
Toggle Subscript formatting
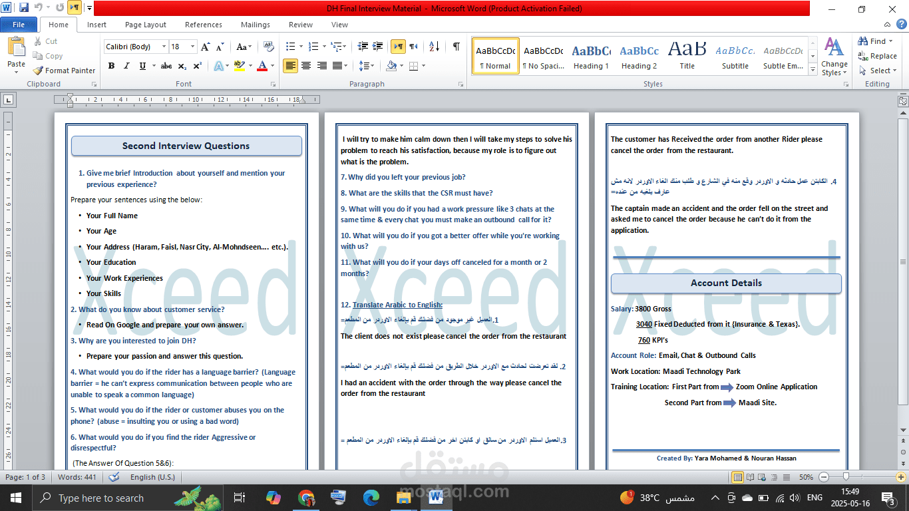click(182, 66)
